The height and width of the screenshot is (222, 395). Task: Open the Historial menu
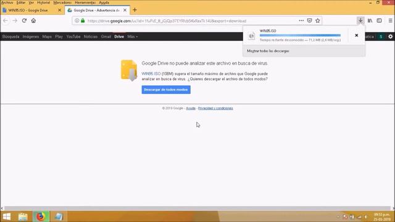point(43,2)
